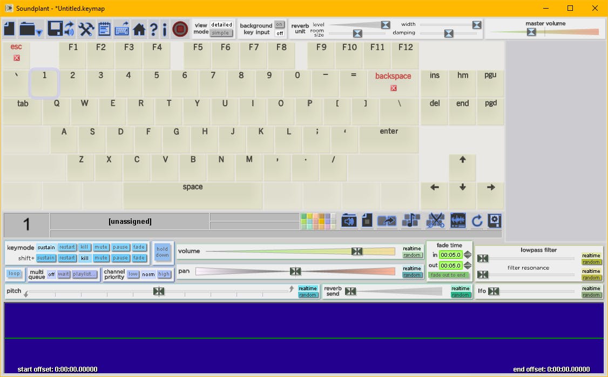The height and width of the screenshot is (377, 608).
Task: Open the keyboard layout icon in the toolbar
Action: (x=121, y=29)
